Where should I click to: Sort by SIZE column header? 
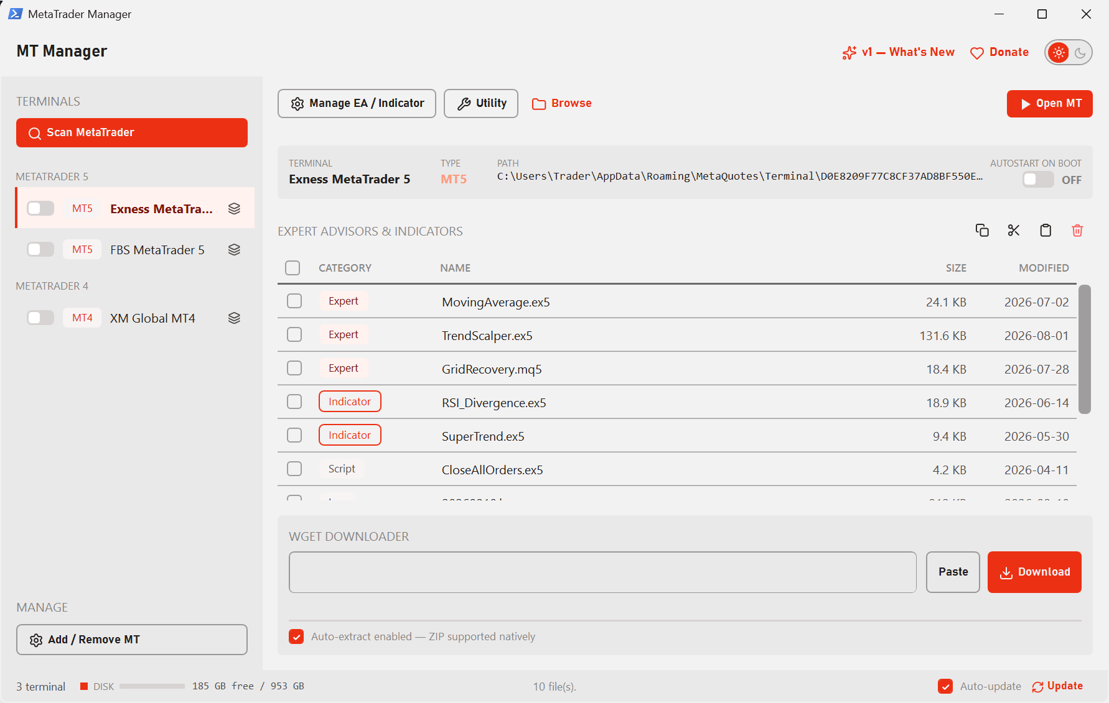pyautogui.click(x=956, y=268)
